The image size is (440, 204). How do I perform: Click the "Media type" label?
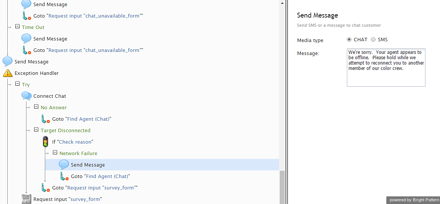click(310, 40)
